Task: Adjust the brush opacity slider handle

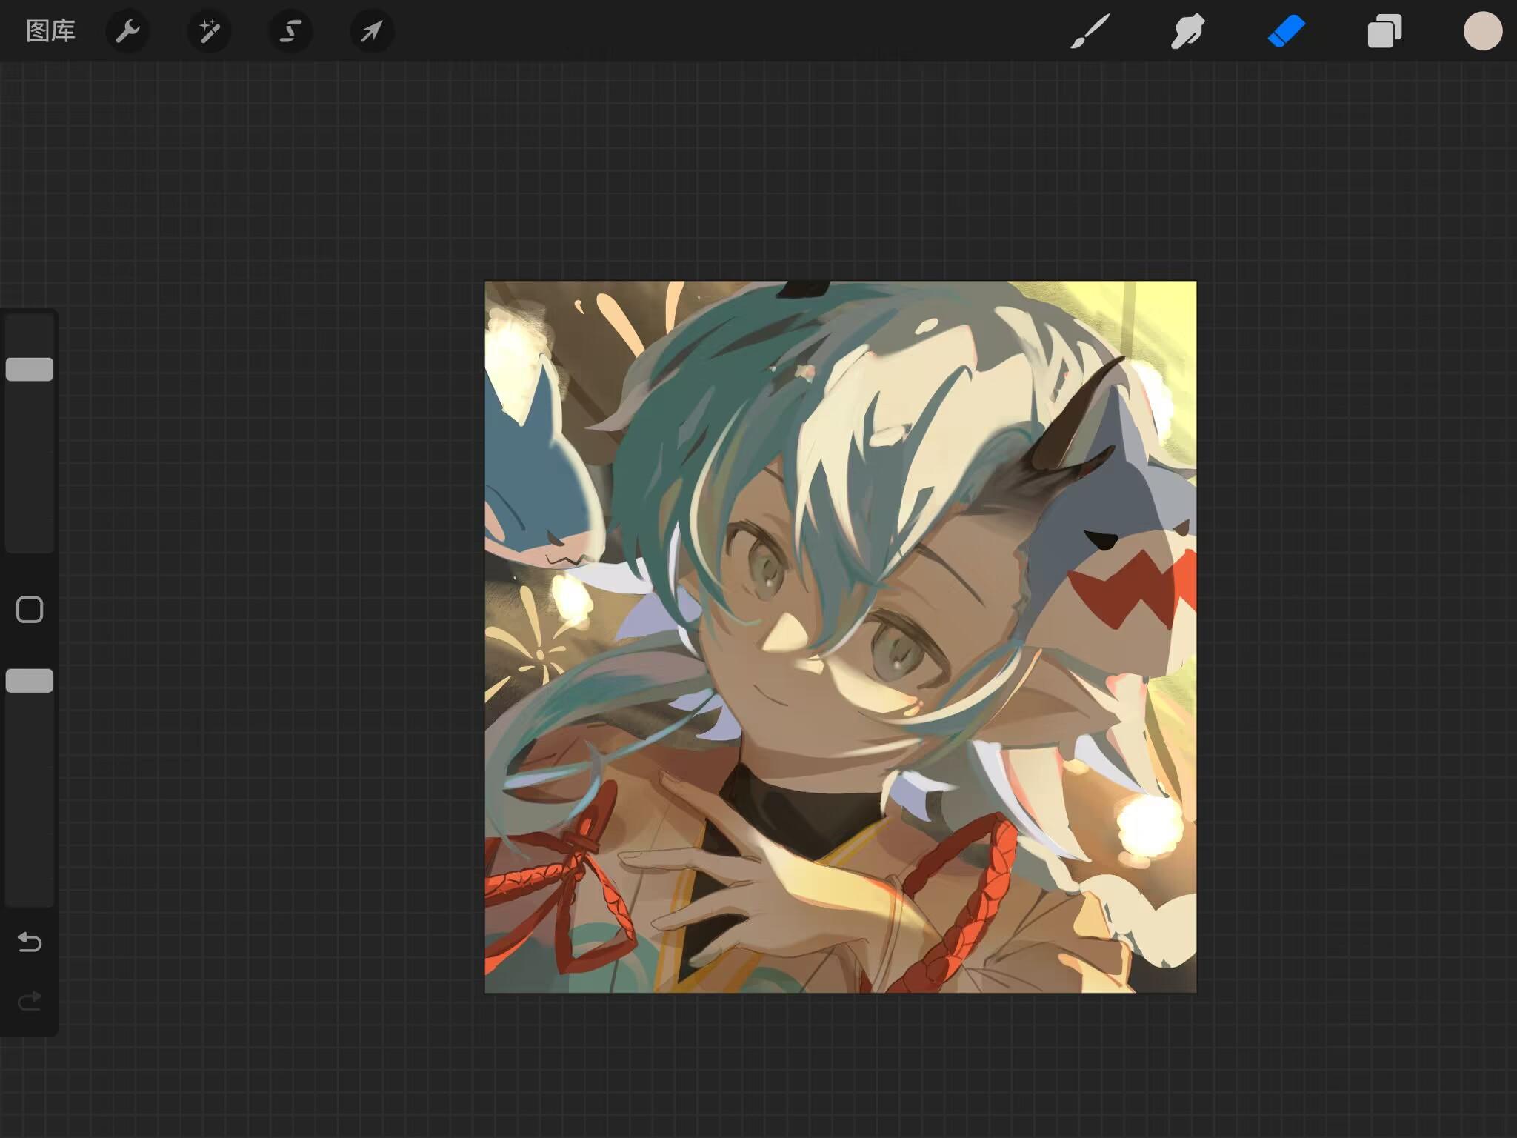Action: click(x=30, y=680)
